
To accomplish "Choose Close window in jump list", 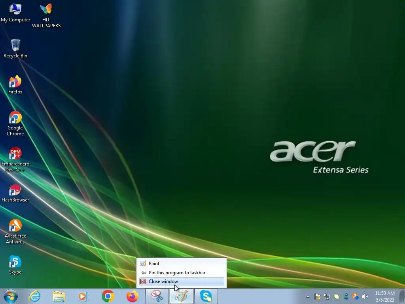I will tap(182, 281).
